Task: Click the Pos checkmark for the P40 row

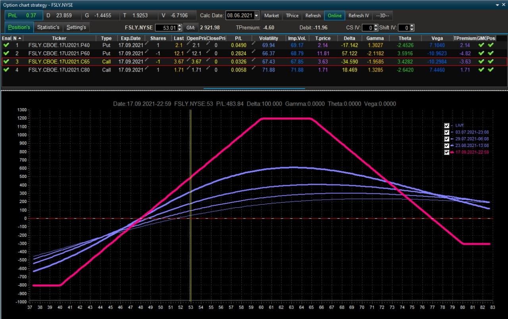Action: [x=491, y=45]
